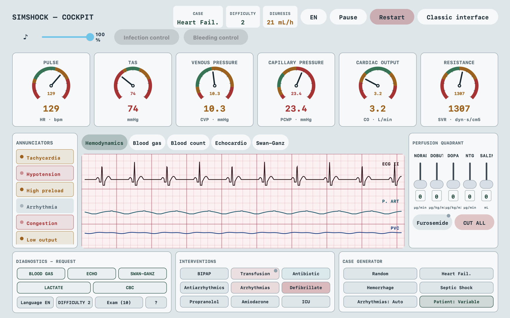This screenshot has width=510, height=318.
Task: Administer Propranolol
Action: click(x=204, y=302)
